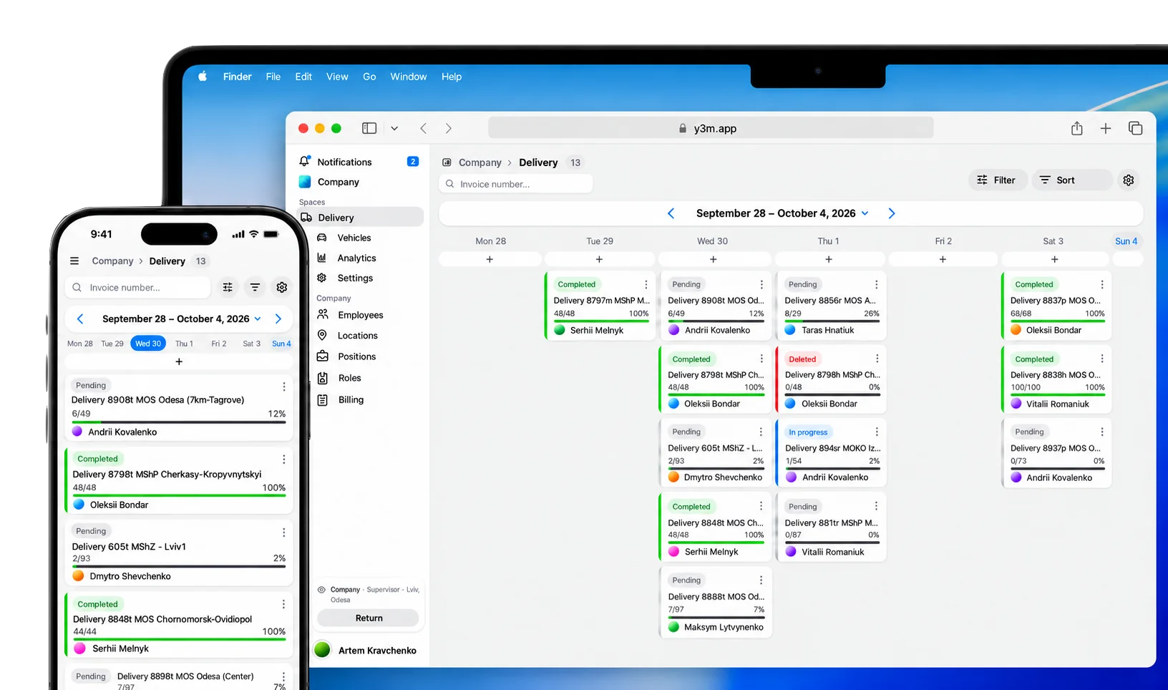Image resolution: width=1168 pixels, height=690 pixels.
Task: Click the Return button in the sidebar
Action: point(369,618)
